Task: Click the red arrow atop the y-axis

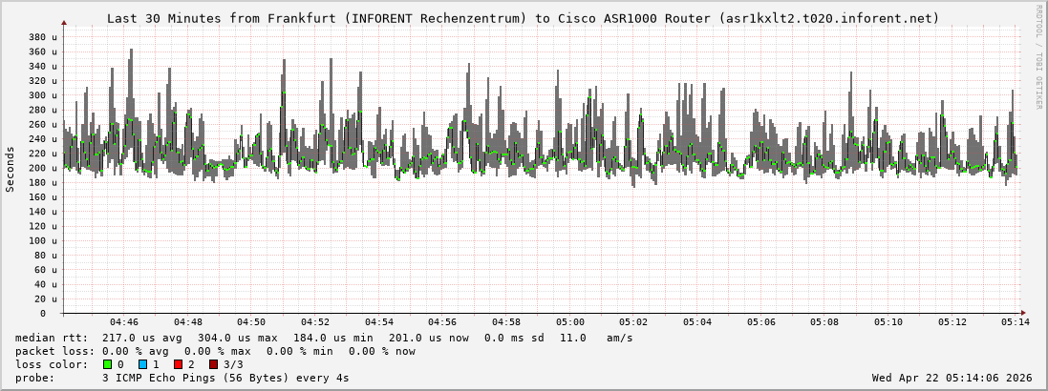Action: click(x=64, y=23)
